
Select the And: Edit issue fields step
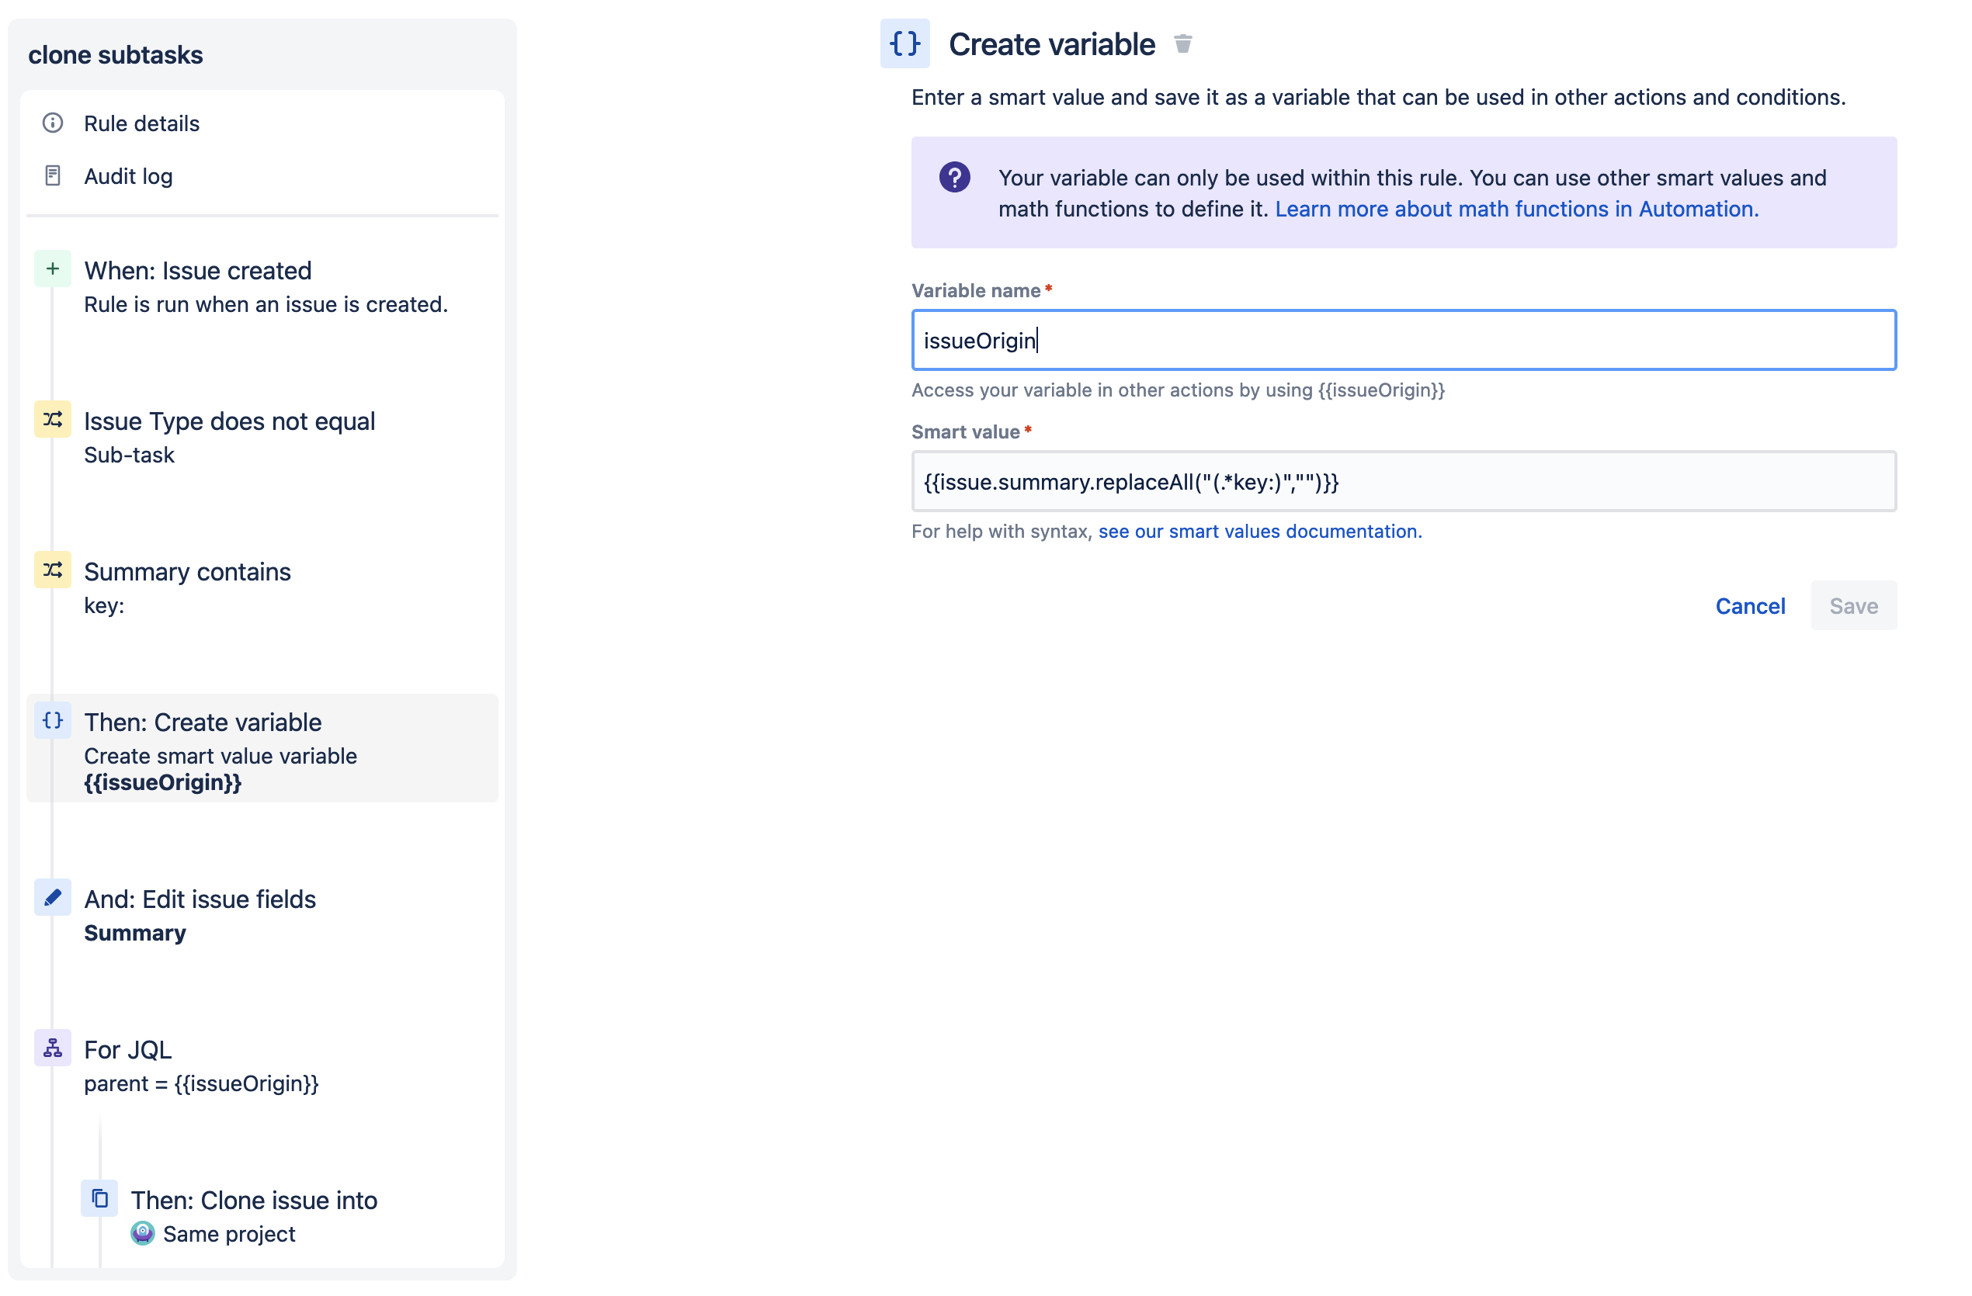(200, 899)
